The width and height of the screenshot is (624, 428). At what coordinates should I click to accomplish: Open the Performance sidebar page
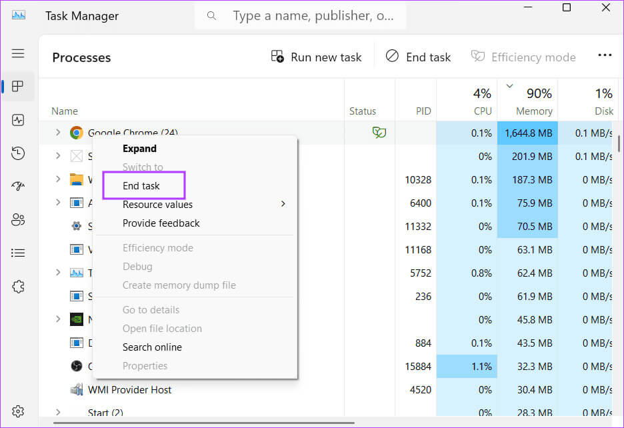point(18,120)
